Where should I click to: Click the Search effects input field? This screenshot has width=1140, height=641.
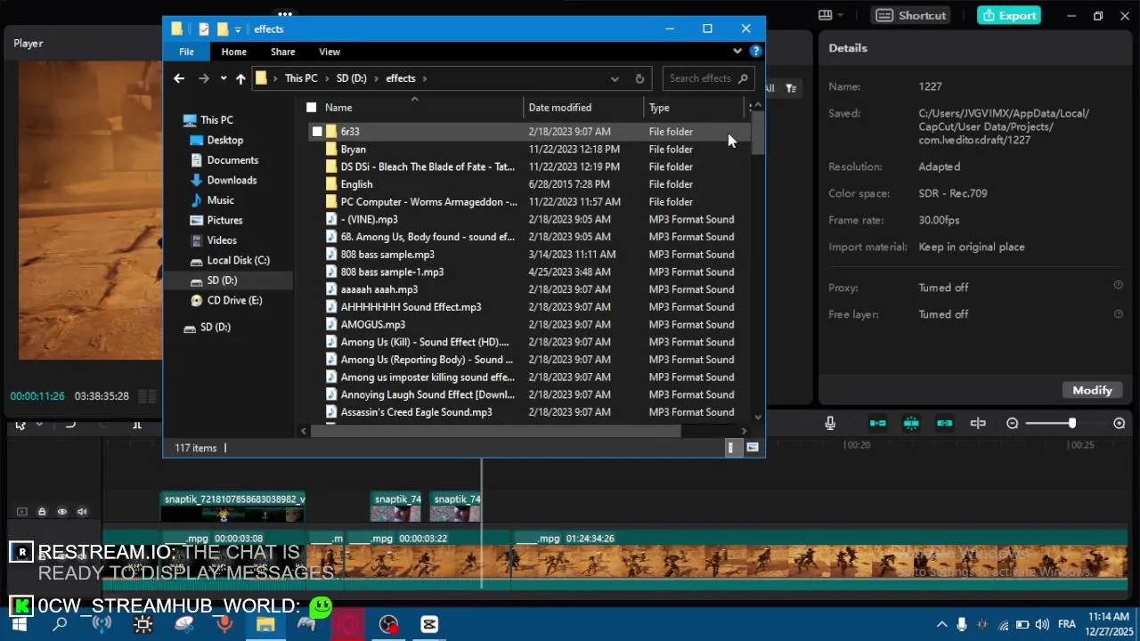coord(708,78)
